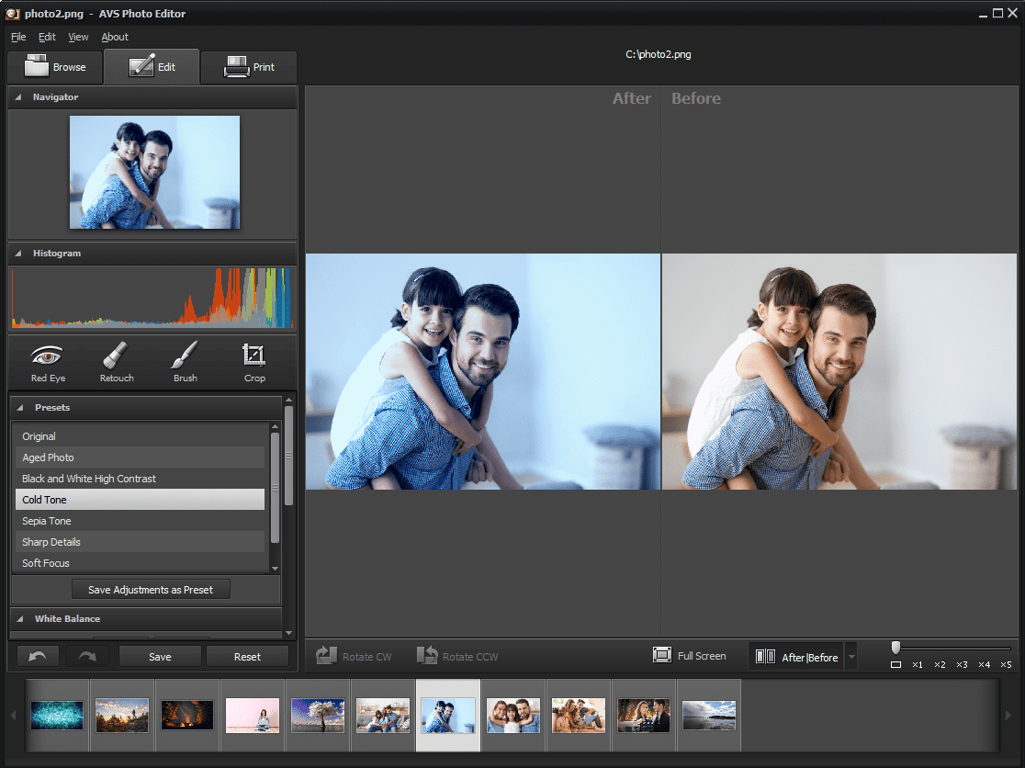
Task: Set zoom to x1
Action: [x=918, y=665]
